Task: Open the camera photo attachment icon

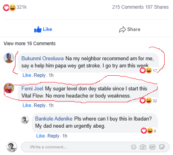Action: point(143,147)
